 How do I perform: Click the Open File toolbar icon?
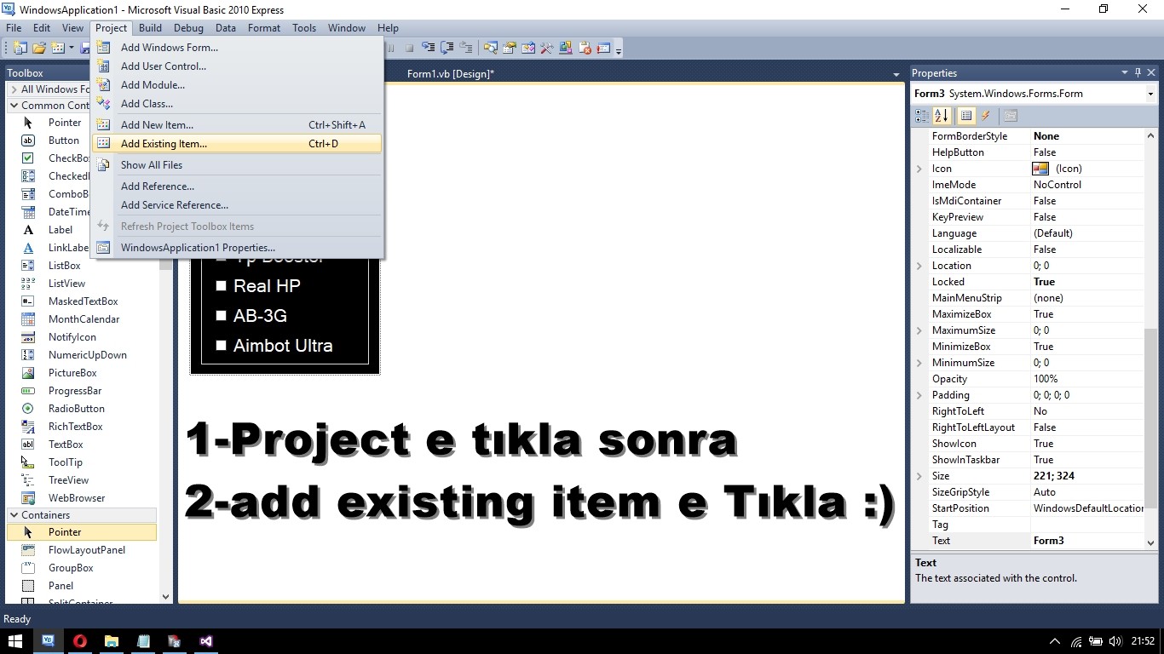[39, 49]
